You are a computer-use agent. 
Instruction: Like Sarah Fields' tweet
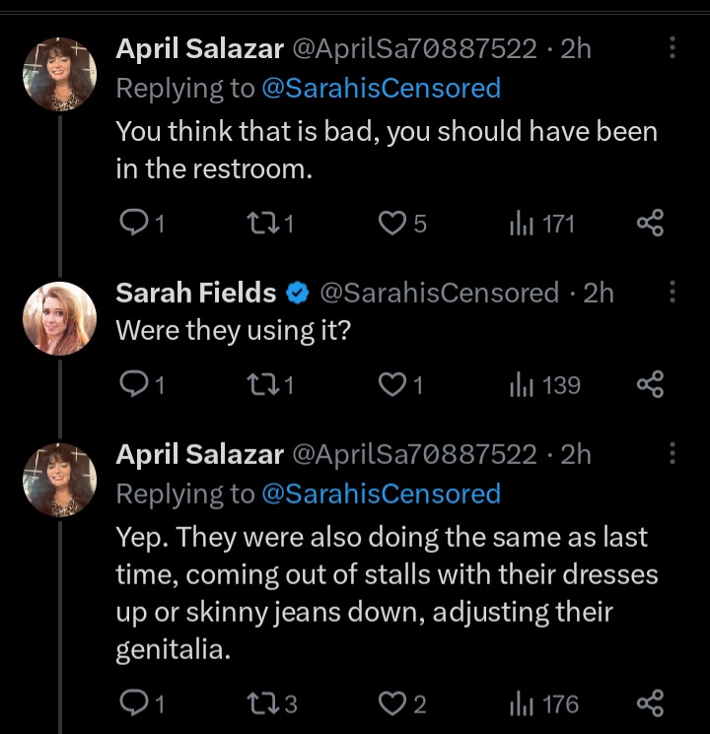[x=393, y=384]
